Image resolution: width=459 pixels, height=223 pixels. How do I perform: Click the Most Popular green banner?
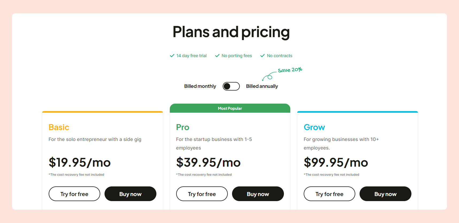[230, 108]
